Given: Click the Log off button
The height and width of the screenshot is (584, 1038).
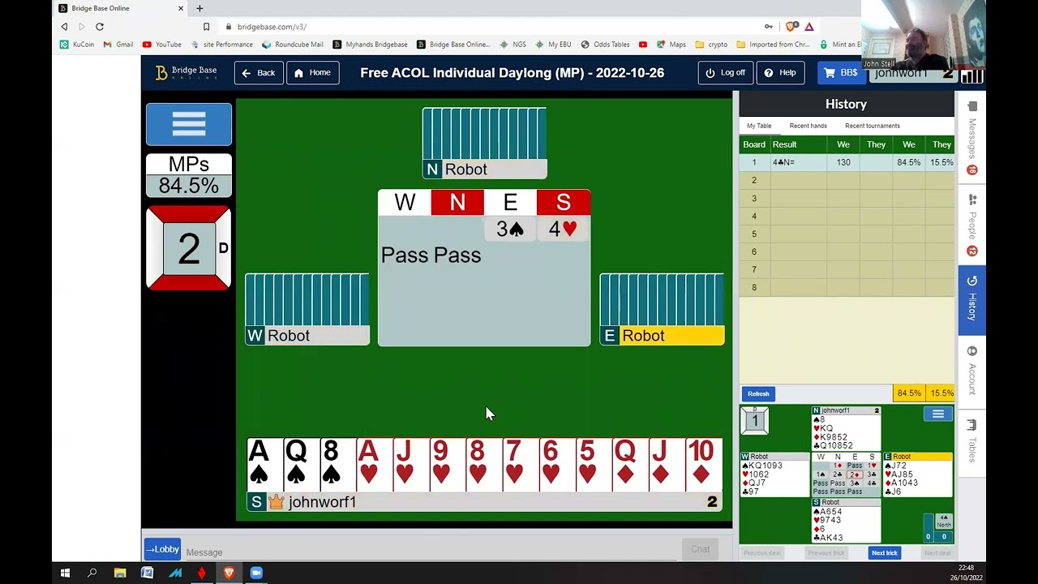Looking at the screenshot, I should (725, 73).
